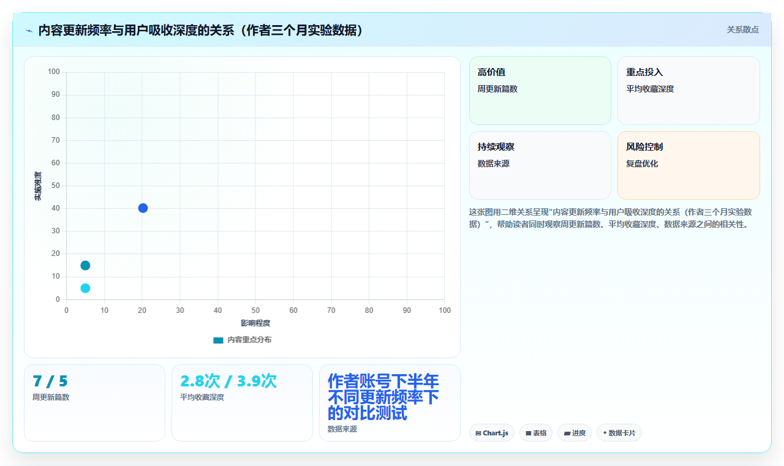The width and height of the screenshot is (784, 466).
Task: Click the 数据卡片 tag
Action: 619,433
